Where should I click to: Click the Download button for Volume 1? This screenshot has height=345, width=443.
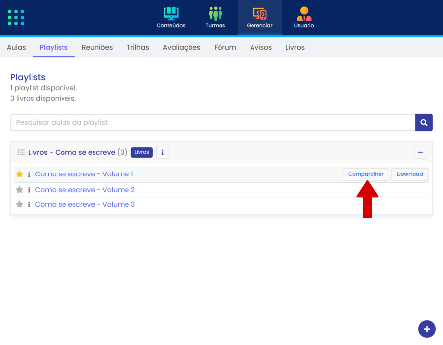(x=410, y=174)
